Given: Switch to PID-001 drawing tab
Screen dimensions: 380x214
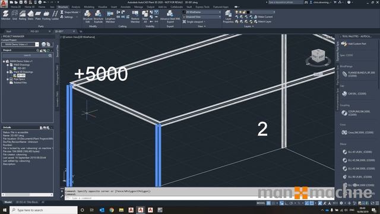Looking at the screenshot, I should [x=34, y=32].
